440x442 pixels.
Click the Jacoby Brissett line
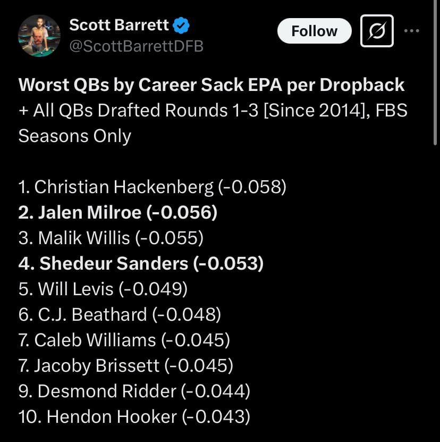(x=126, y=365)
